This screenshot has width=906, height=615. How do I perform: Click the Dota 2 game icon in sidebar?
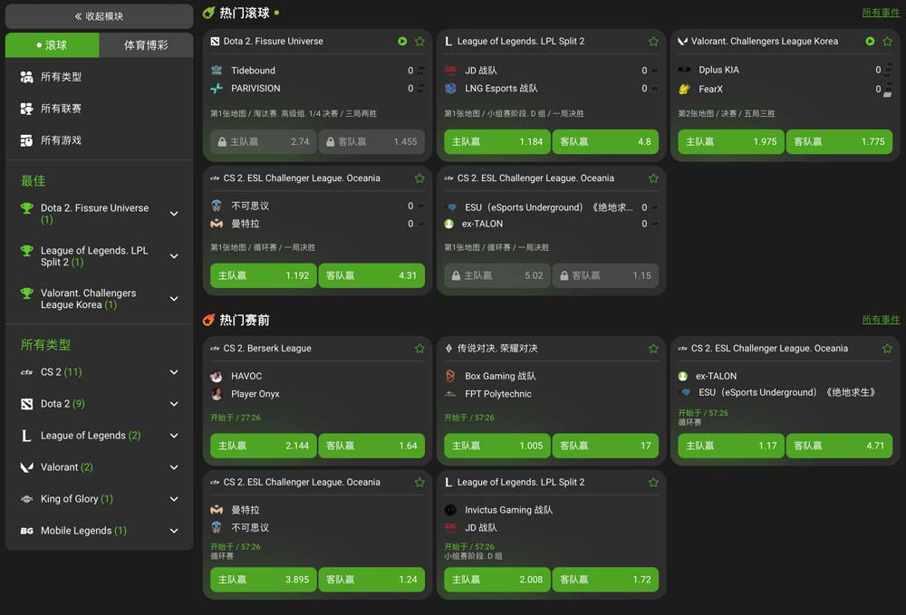click(26, 404)
